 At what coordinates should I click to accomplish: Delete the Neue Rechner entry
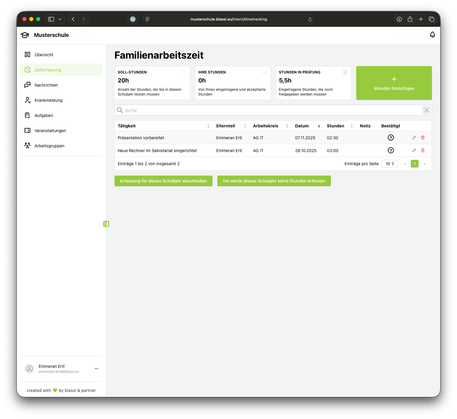click(422, 150)
